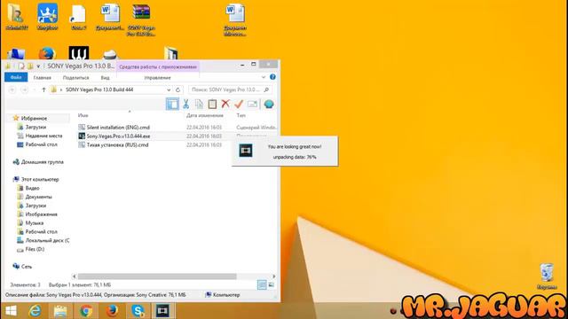Open the Управление ribbon tab

(158, 78)
